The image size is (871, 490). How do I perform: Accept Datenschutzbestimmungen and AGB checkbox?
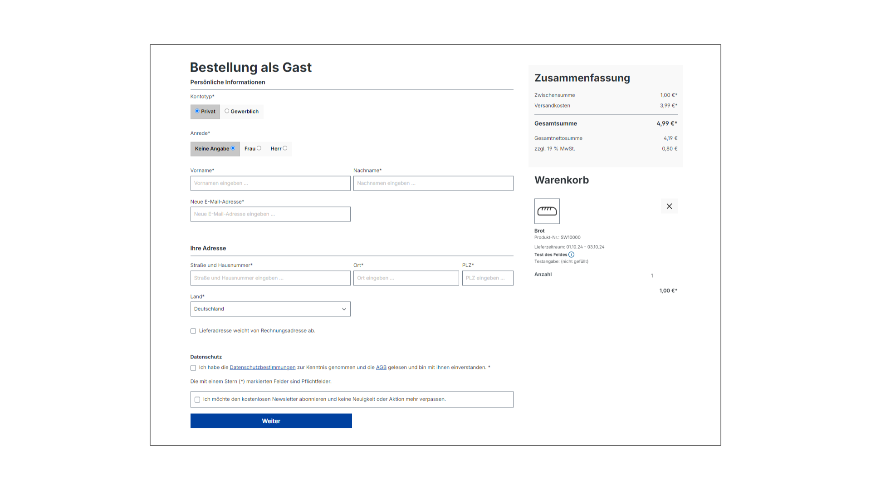tap(193, 368)
